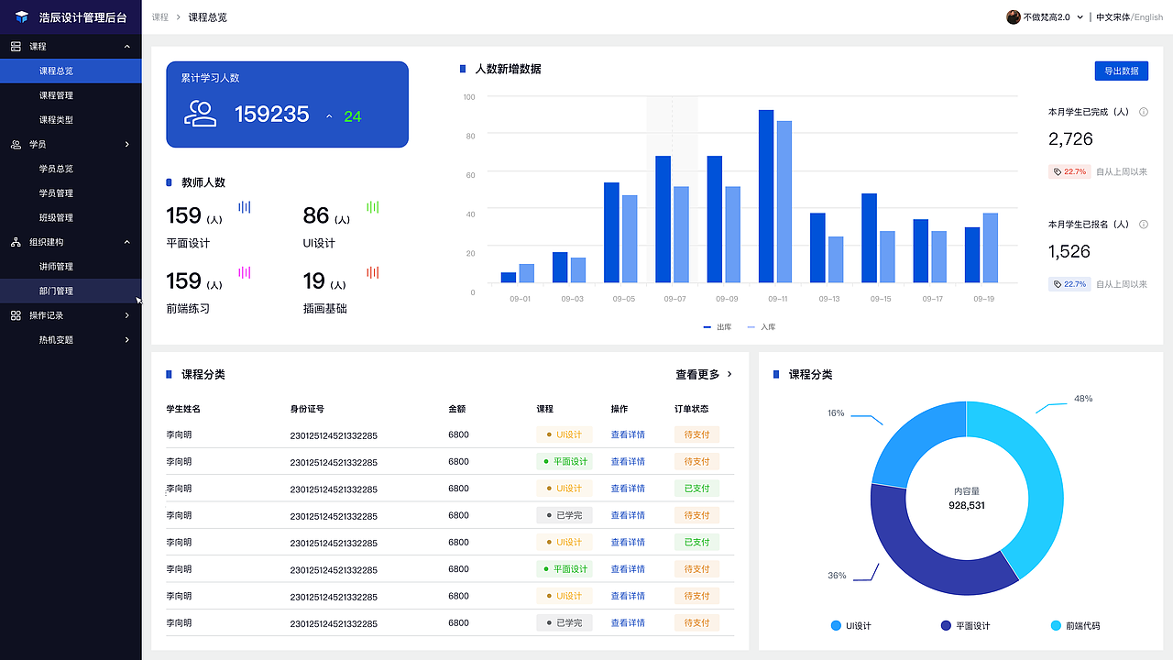Click the 订单状态 column header
This screenshot has height=660, width=1173.
(691, 409)
